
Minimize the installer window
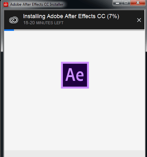(x=117, y=3)
